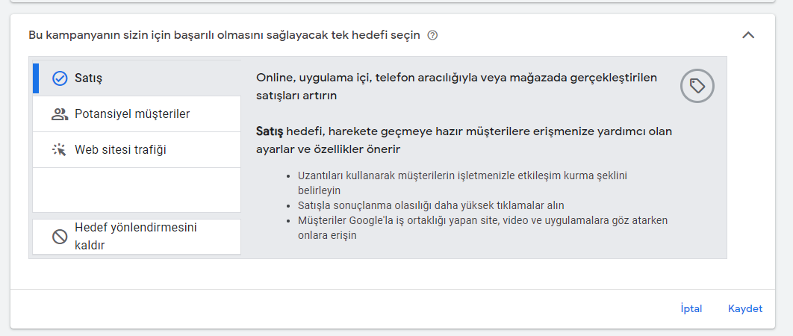This screenshot has height=336, width=793.
Task: Cancel changes with the İptal button
Action: (691, 308)
